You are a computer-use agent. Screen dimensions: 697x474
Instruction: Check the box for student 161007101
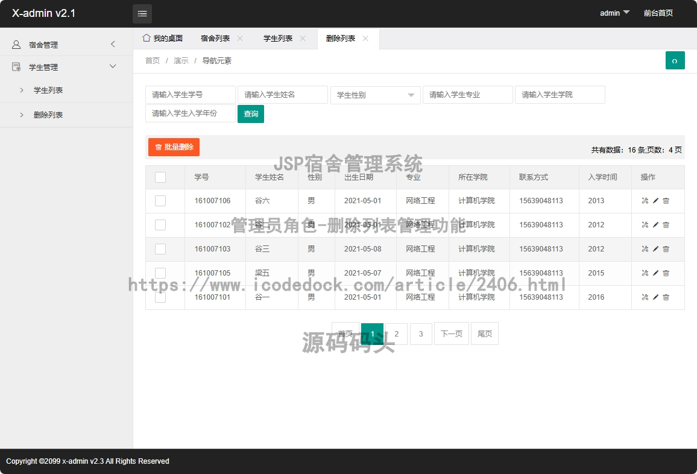point(160,297)
